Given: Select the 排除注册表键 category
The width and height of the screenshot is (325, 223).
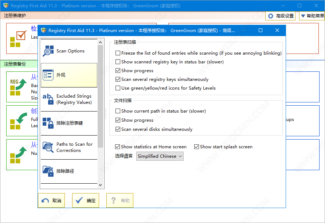Looking at the screenshot, I should tap(69, 123).
